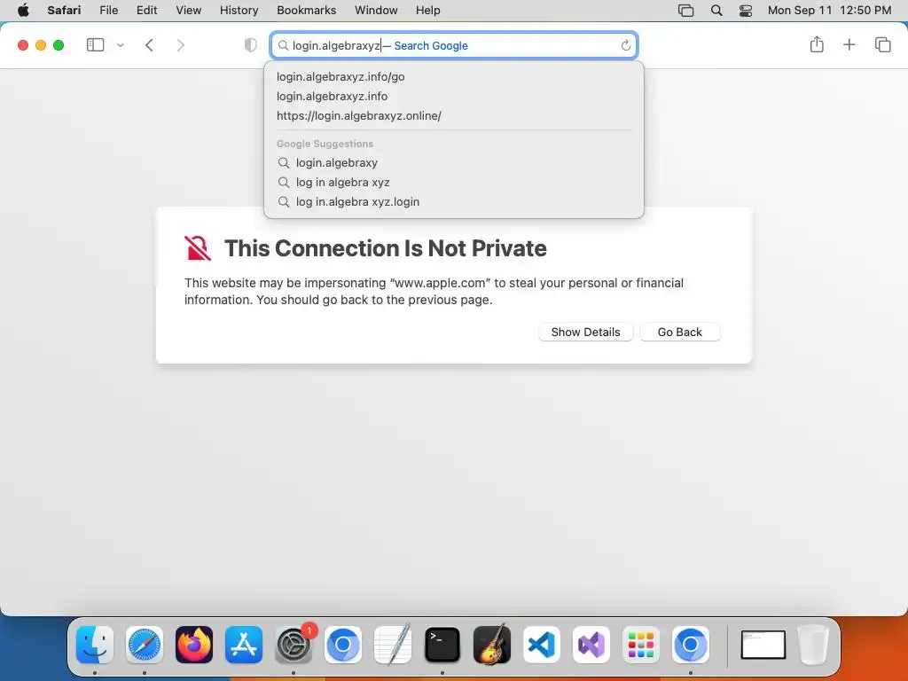This screenshot has width=908, height=681.
Task: Click the date and time in menu bar
Action: (x=829, y=11)
